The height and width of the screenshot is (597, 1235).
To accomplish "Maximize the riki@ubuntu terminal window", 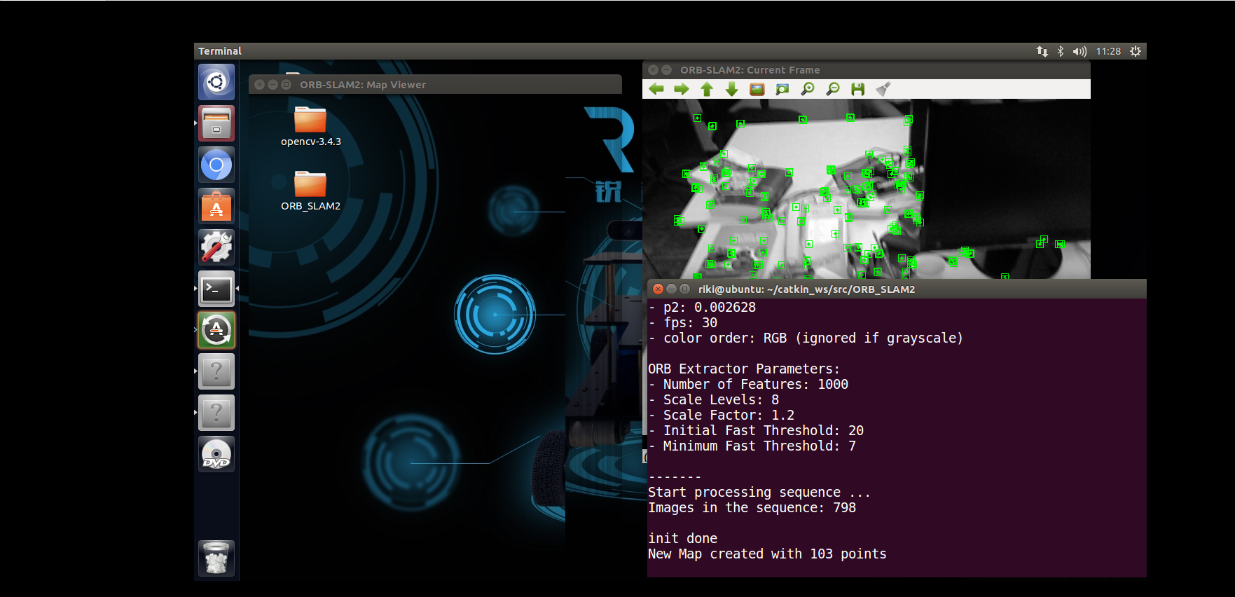I will [x=684, y=289].
